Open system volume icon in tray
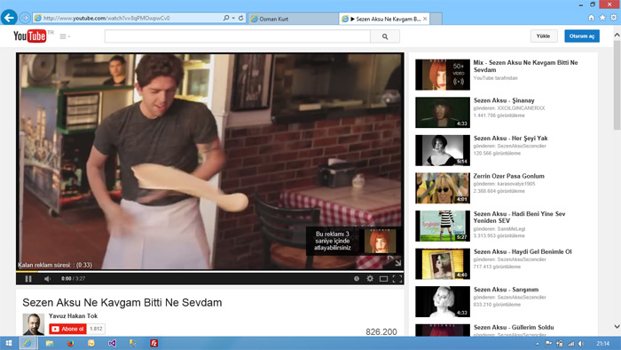The width and height of the screenshot is (621, 350). (581, 344)
